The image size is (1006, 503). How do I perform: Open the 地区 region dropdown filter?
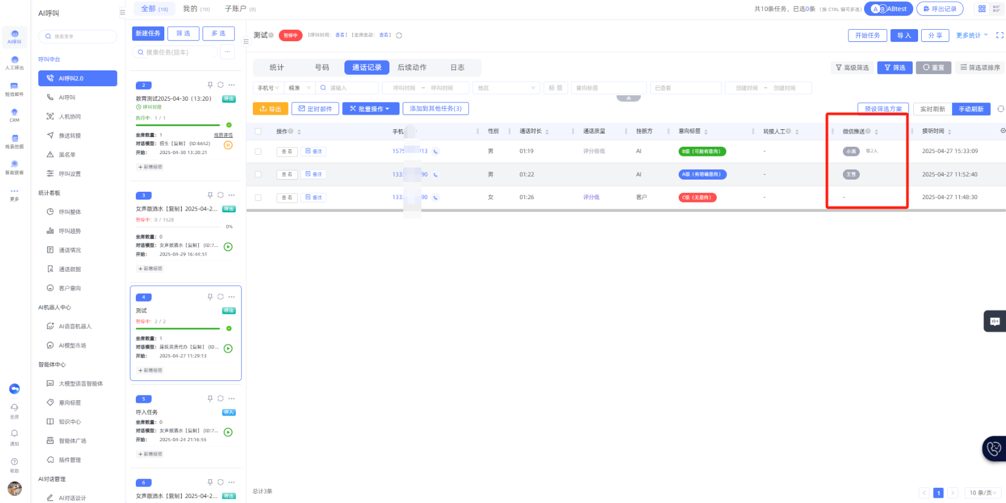pyautogui.click(x=506, y=88)
